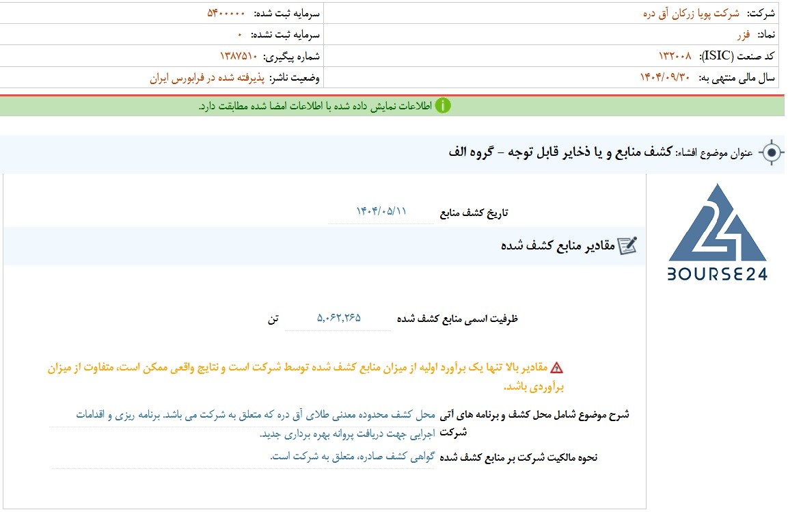The height and width of the screenshot is (512, 788).
Task: Click the label شرح موضوع شامل محل کشف
Action: (x=534, y=423)
